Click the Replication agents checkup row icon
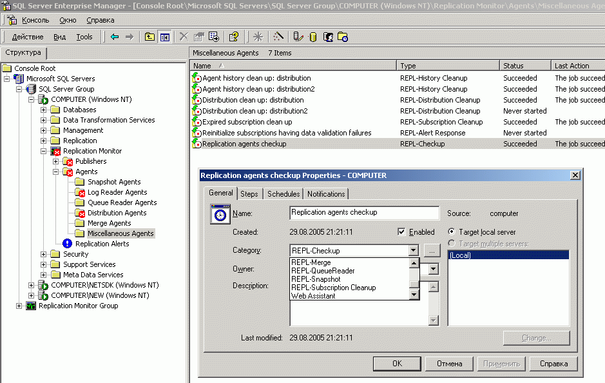 (x=197, y=144)
